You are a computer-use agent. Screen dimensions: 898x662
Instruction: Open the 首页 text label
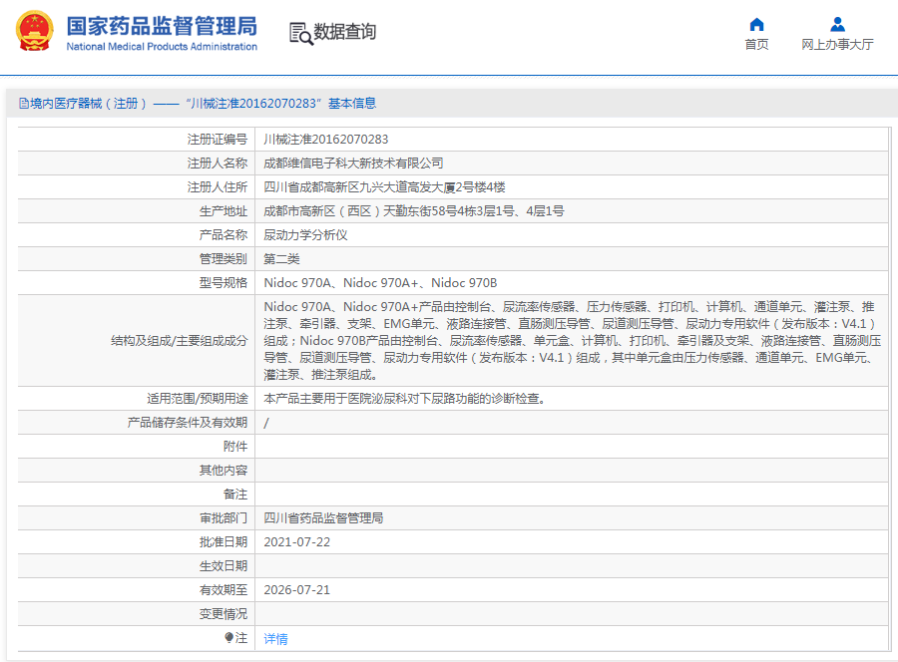tap(756, 45)
